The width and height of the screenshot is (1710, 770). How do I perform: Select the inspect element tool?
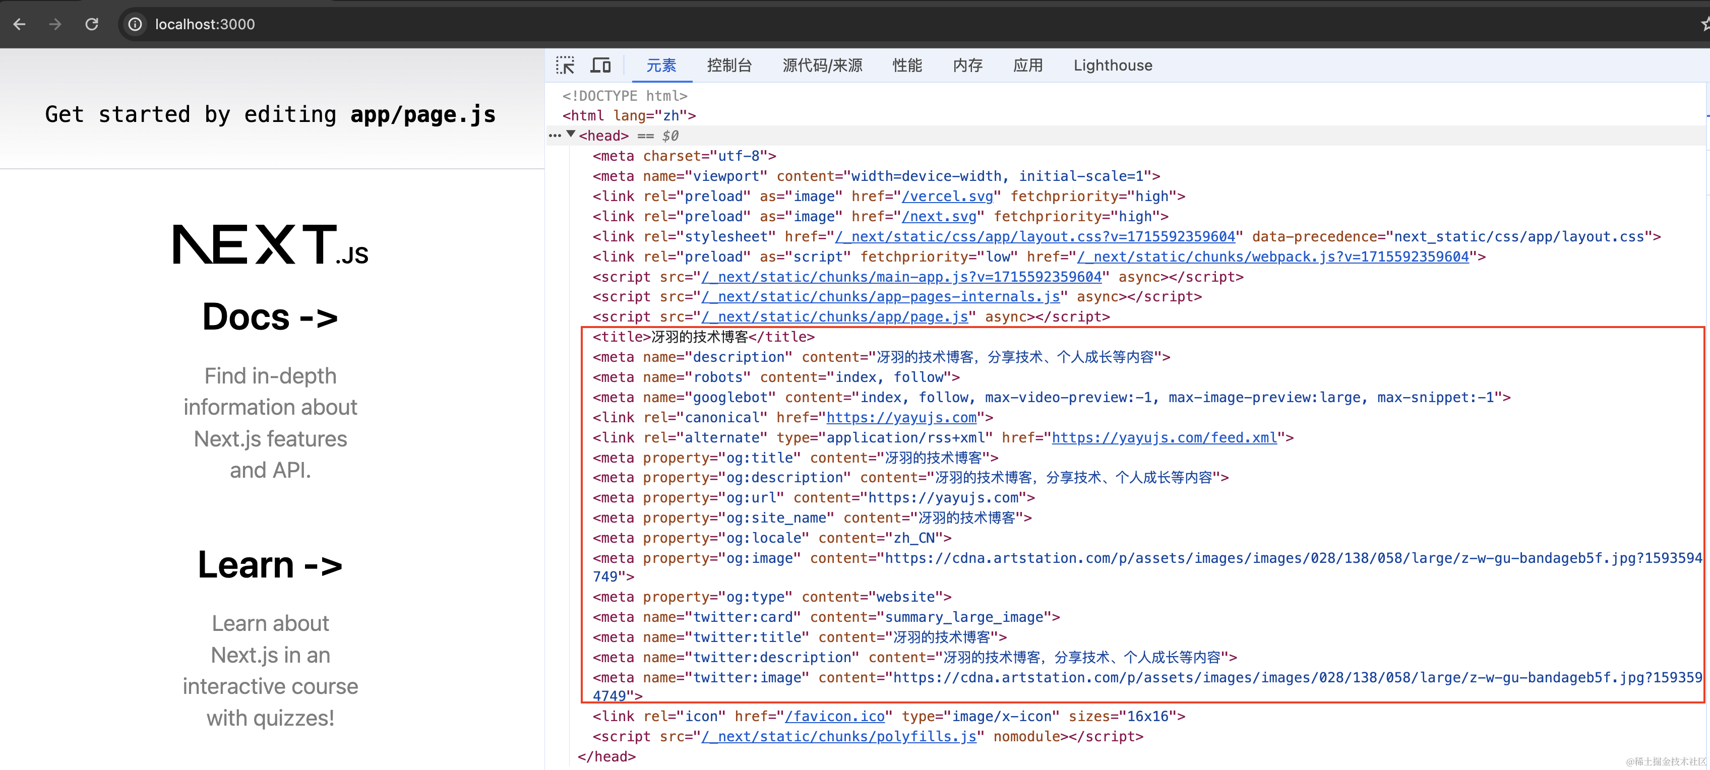[x=566, y=65]
